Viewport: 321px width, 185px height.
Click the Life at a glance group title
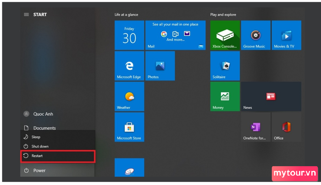pyautogui.click(x=126, y=15)
